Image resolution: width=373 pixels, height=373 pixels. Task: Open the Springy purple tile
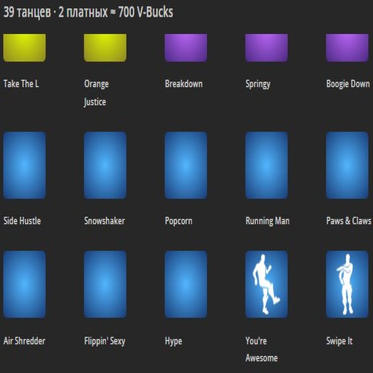(x=266, y=48)
